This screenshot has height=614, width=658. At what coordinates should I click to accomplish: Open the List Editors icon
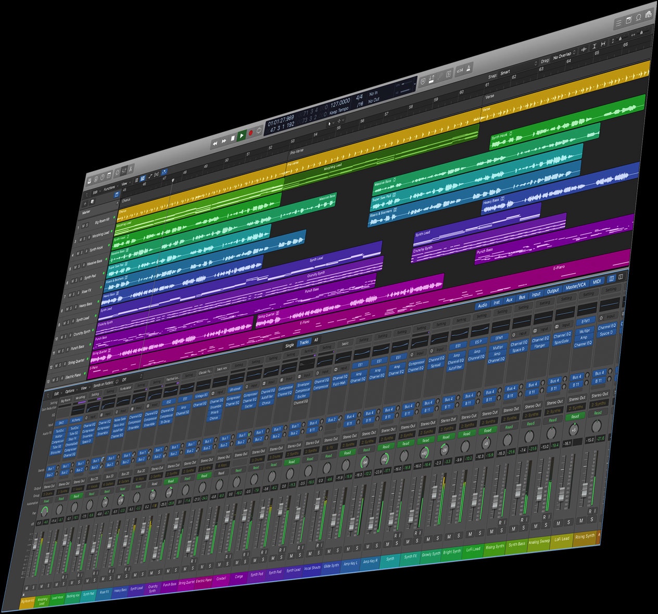click(618, 22)
